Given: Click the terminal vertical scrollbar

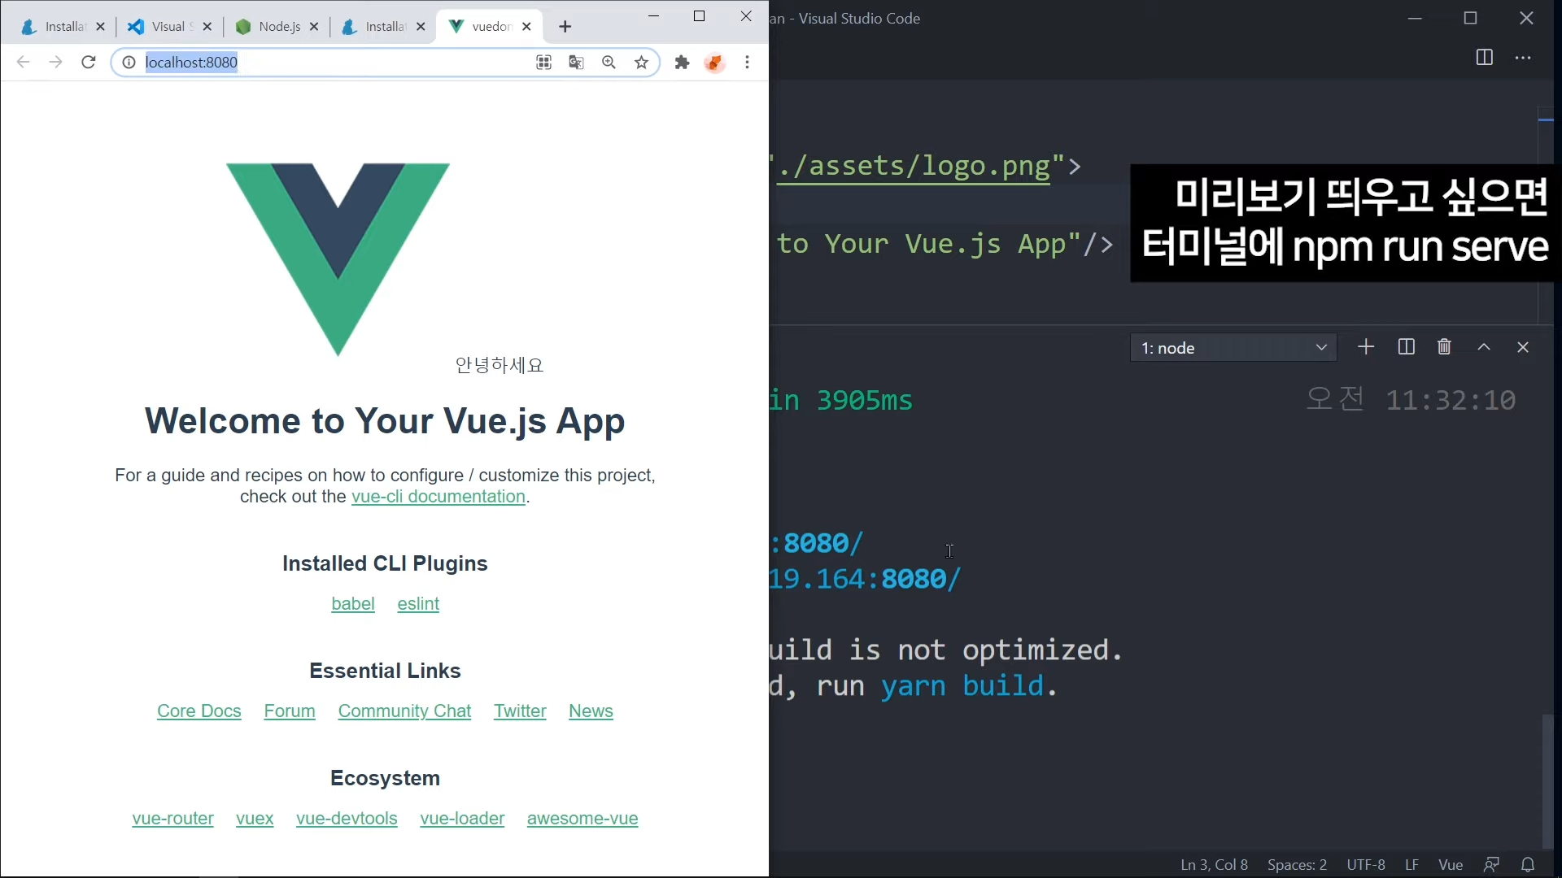Looking at the screenshot, I should coord(1547,780).
